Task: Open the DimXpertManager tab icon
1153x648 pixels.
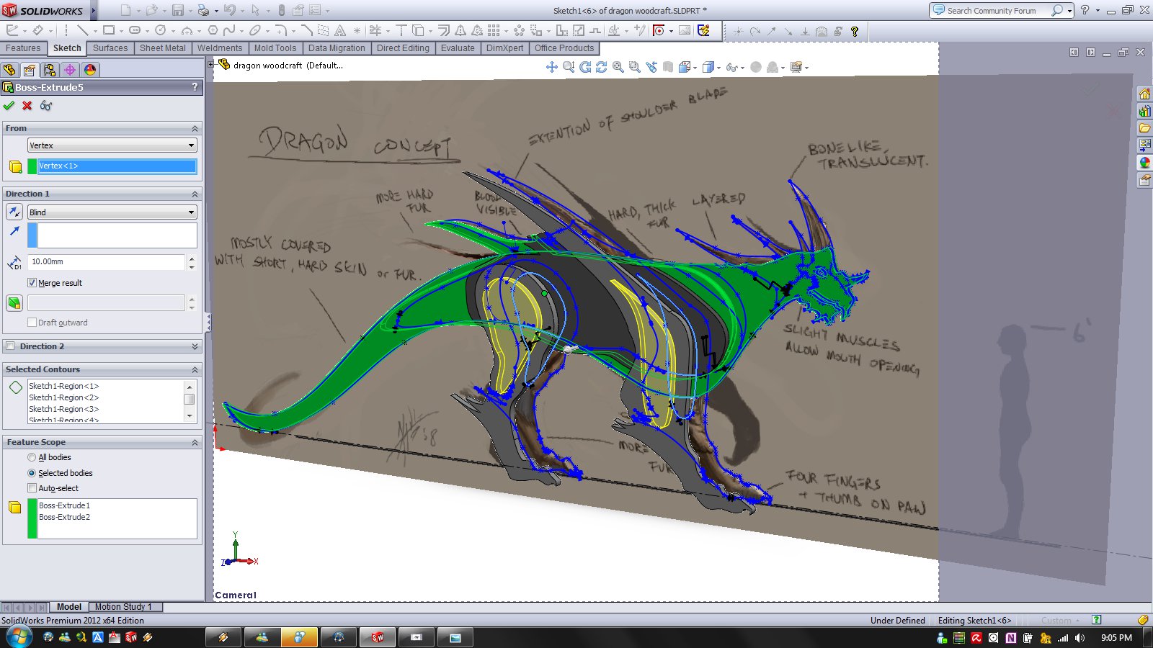Action: tap(70, 70)
